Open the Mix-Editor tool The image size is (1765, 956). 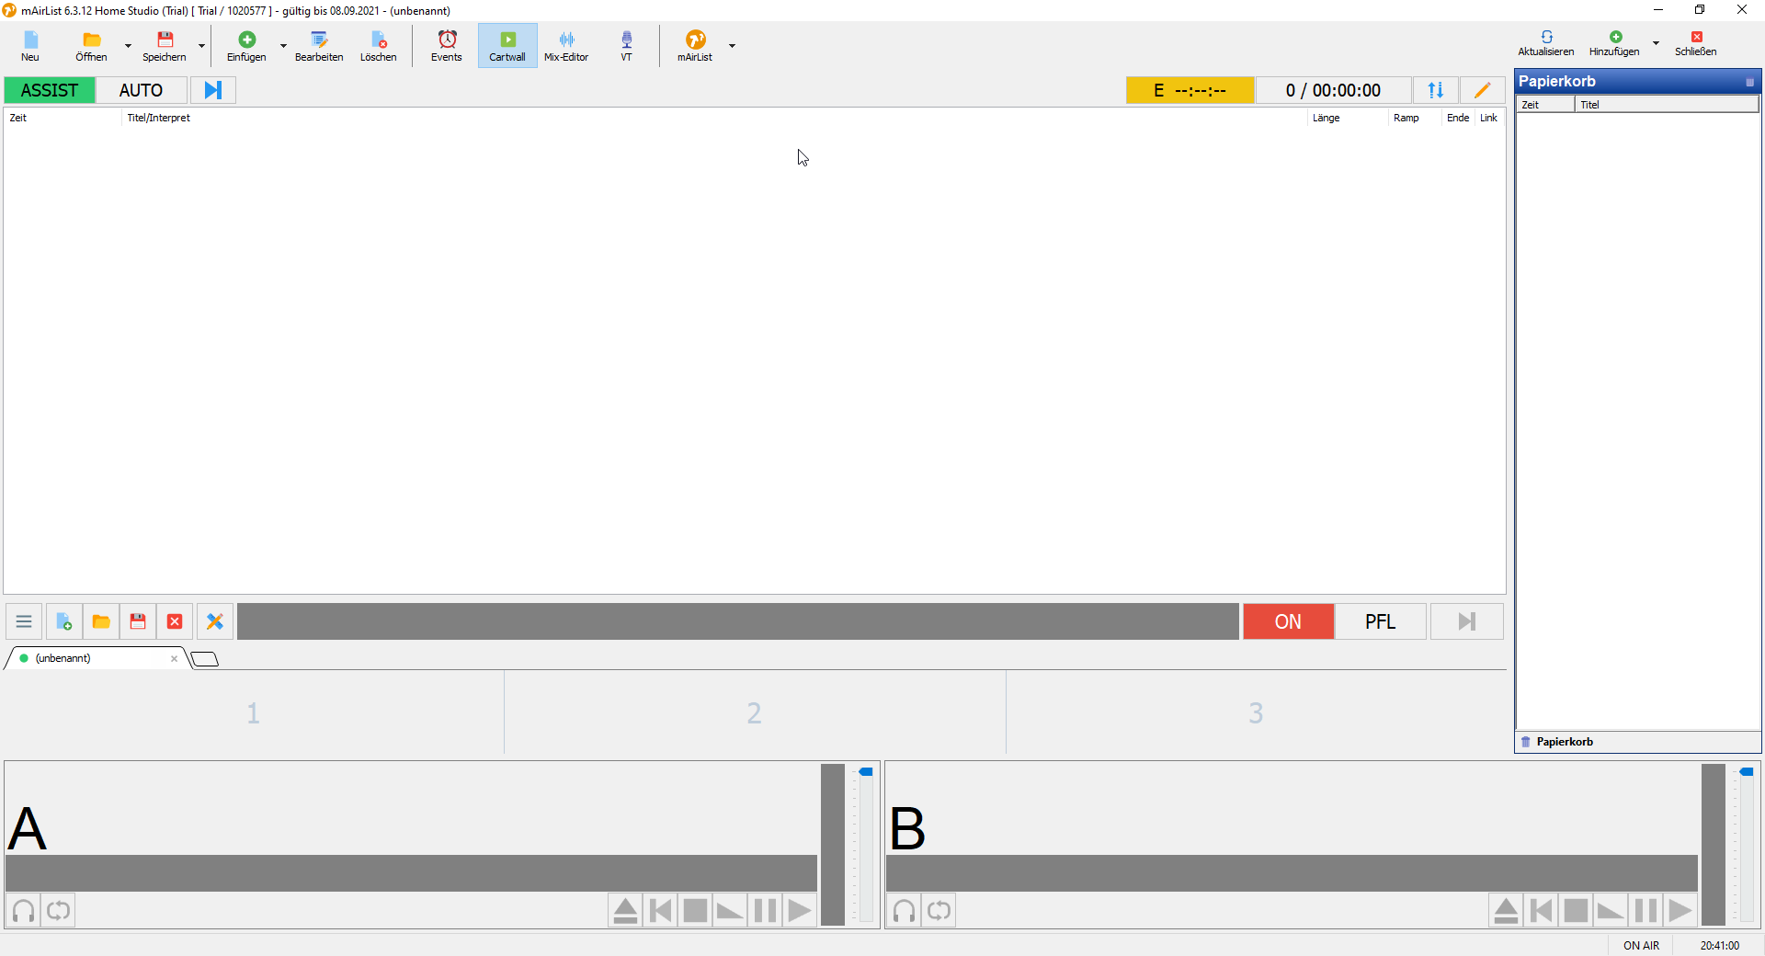(566, 45)
